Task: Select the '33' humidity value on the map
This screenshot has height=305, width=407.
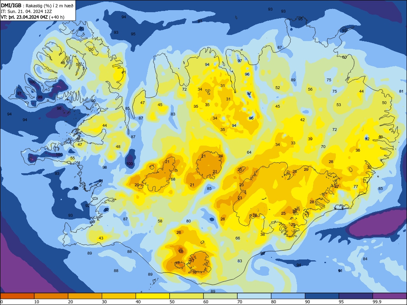Action: (x=293, y=143)
